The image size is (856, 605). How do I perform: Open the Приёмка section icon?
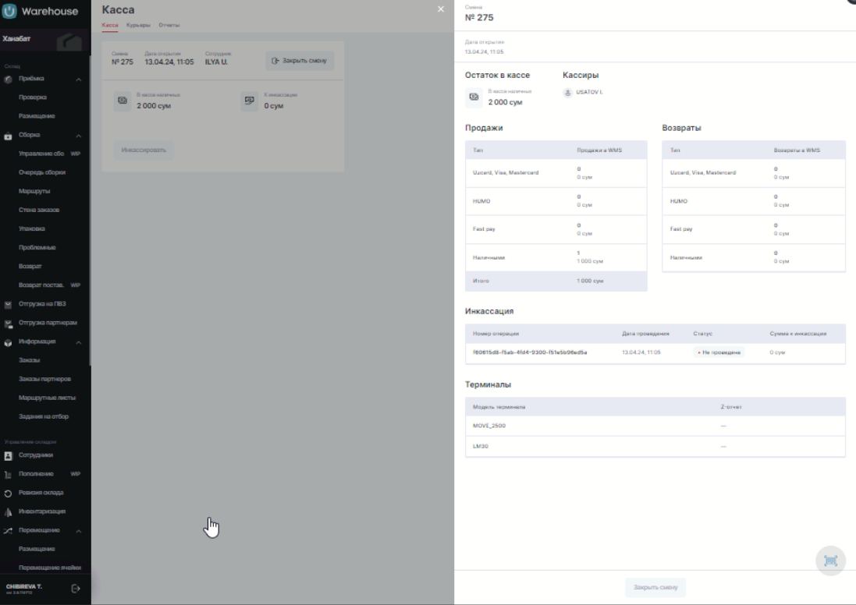[x=8, y=79]
